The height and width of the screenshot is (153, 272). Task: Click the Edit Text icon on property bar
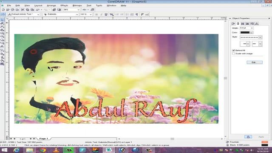pos(147,14)
